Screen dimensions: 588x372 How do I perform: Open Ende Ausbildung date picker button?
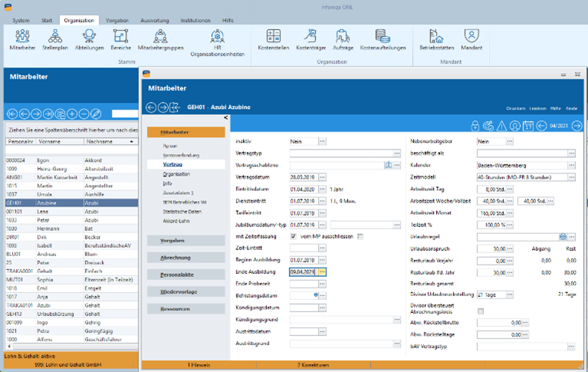pos(322,272)
